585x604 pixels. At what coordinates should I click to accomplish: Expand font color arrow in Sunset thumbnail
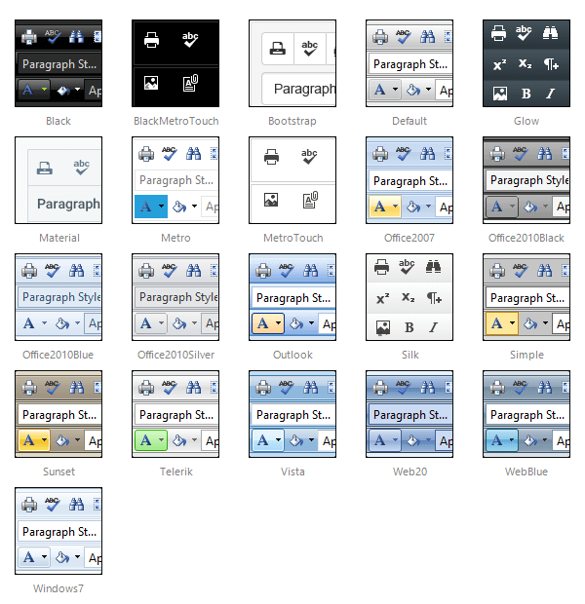click(44, 440)
